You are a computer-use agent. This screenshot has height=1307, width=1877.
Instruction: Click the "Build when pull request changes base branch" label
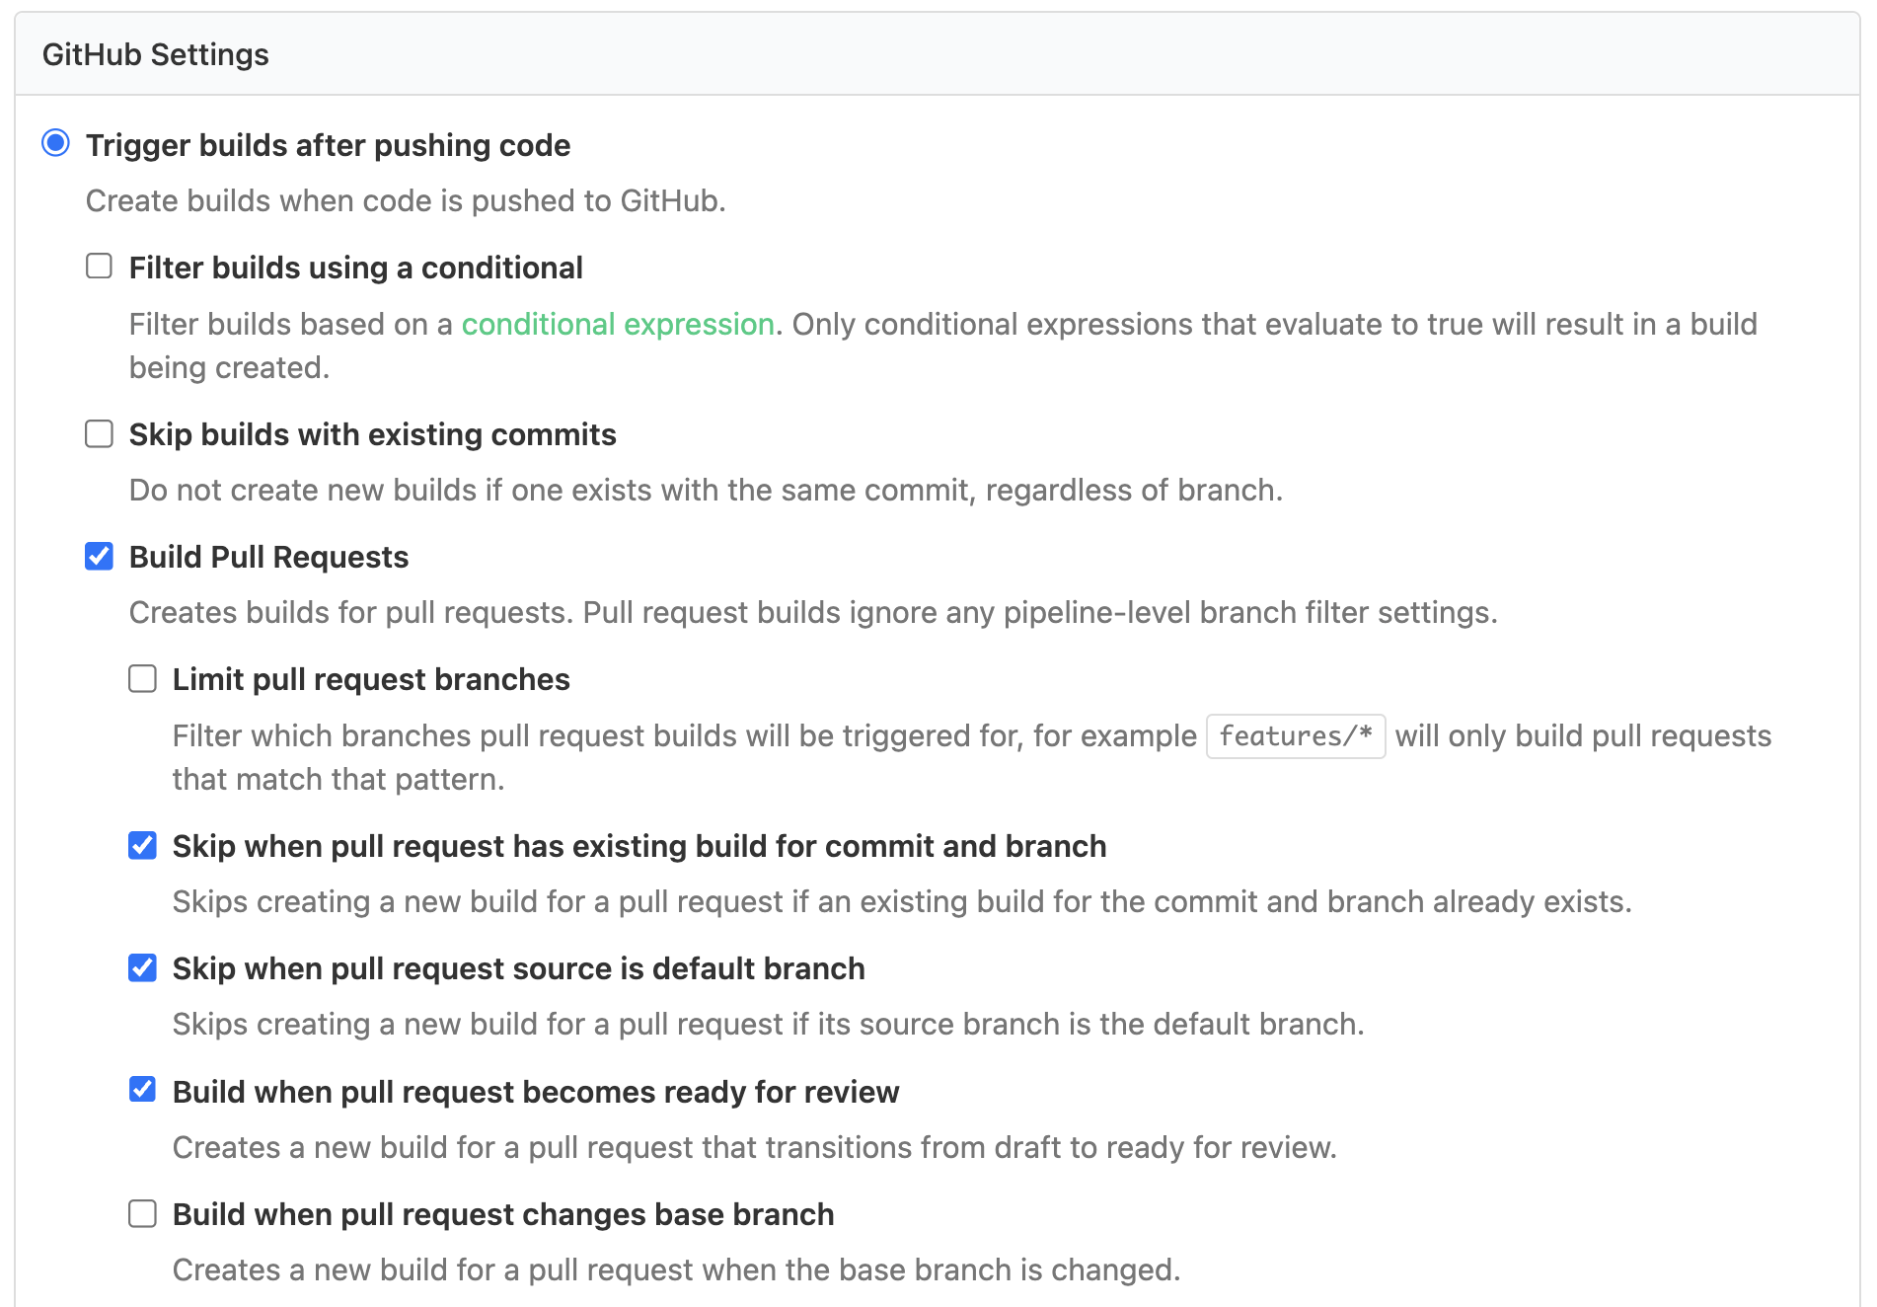click(503, 1213)
